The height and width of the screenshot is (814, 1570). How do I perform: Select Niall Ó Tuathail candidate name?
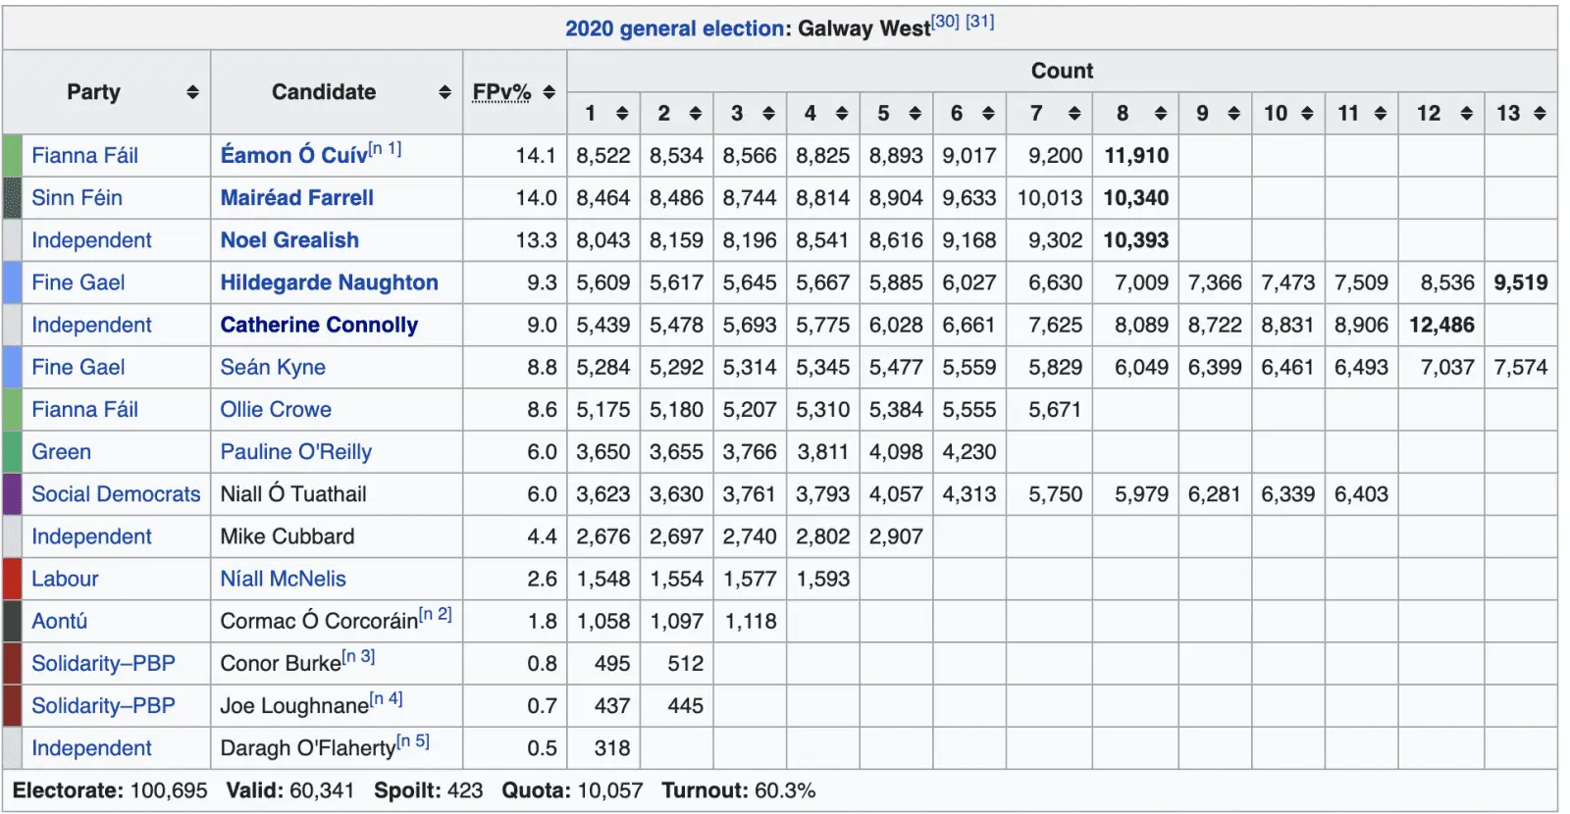(x=293, y=493)
